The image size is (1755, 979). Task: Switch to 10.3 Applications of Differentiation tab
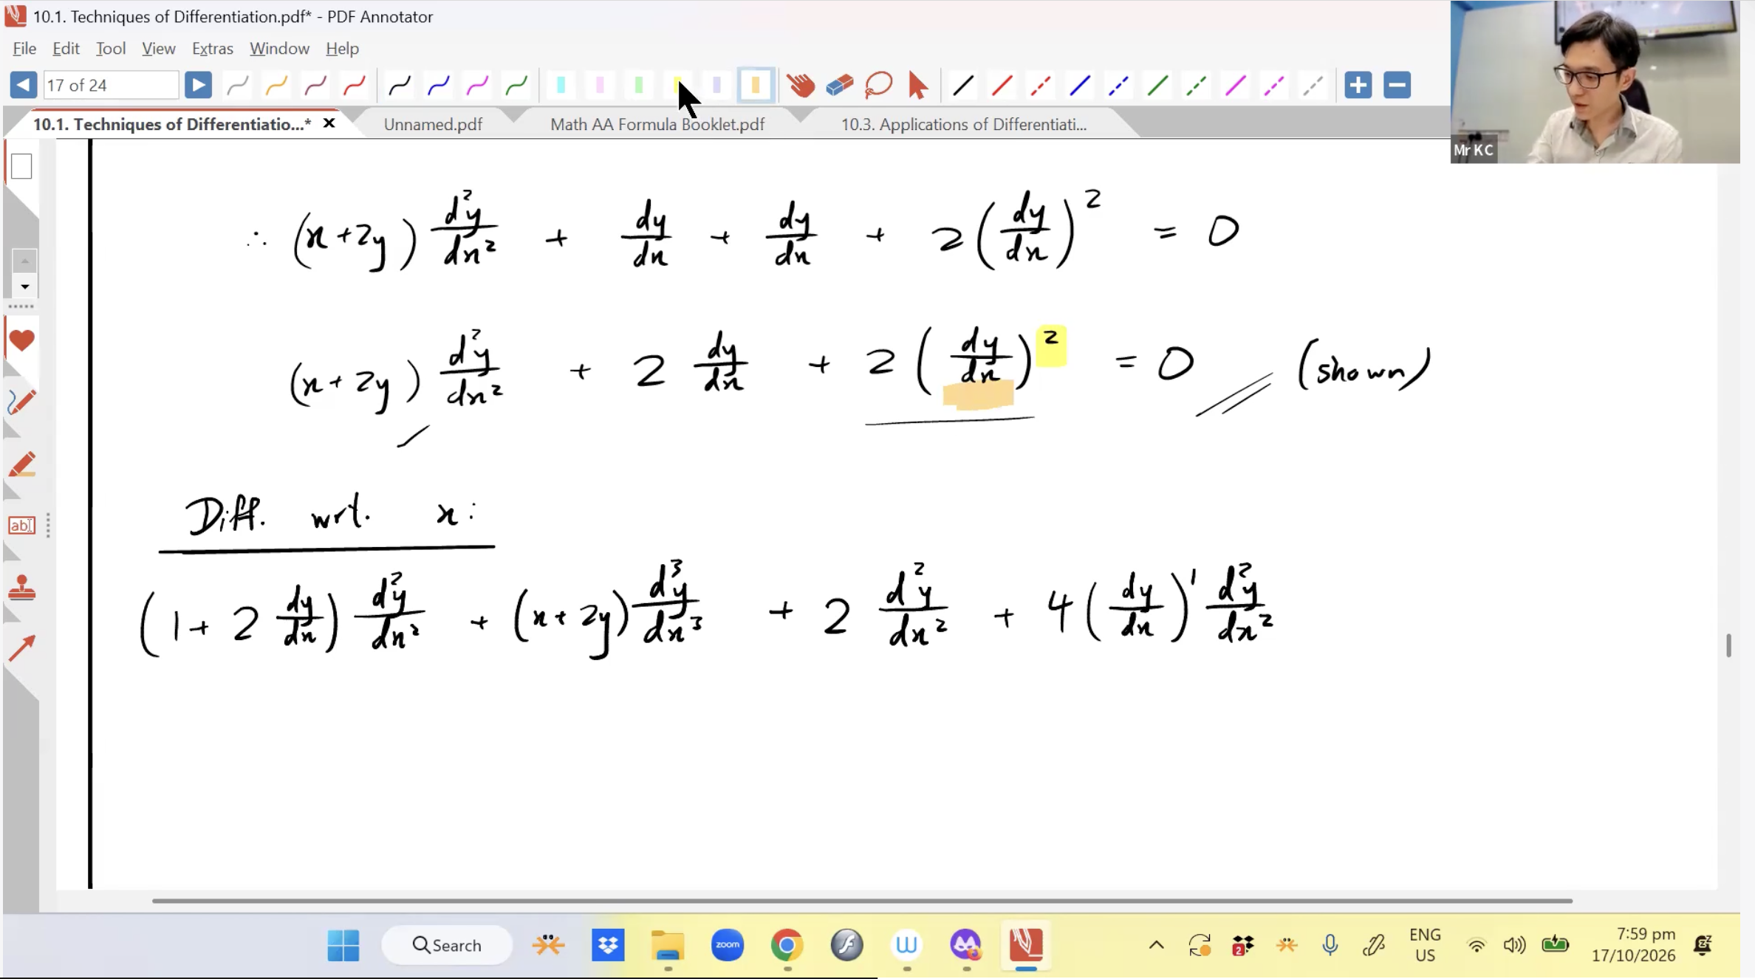coord(964,125)
